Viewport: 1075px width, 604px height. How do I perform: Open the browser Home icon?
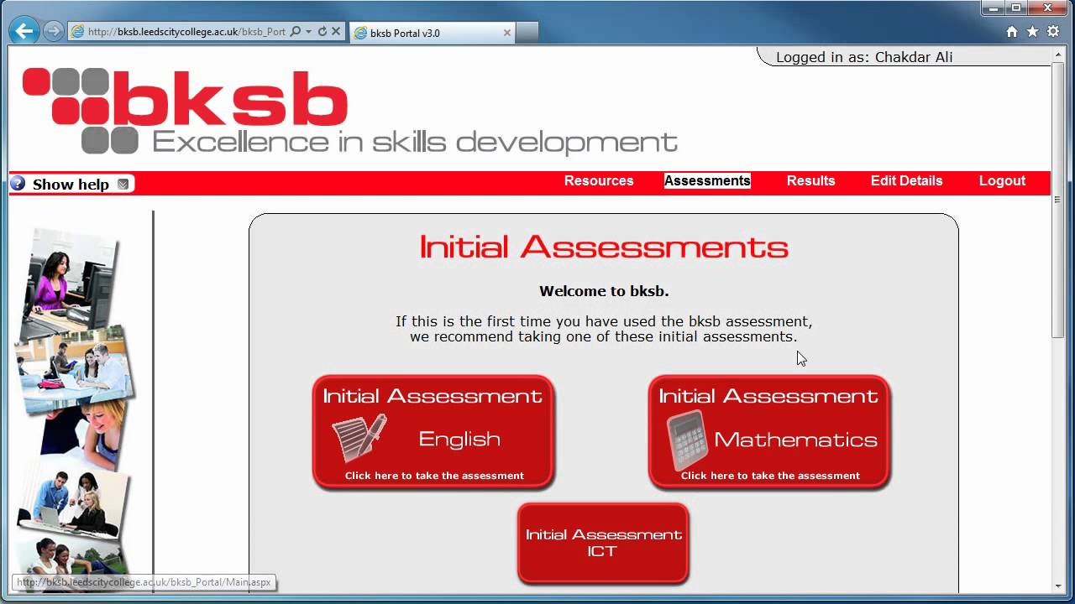tap(1012, 32)
